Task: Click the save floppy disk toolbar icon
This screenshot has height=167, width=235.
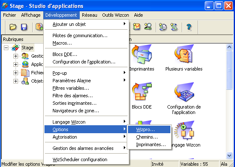Action: tap(24, 27)
